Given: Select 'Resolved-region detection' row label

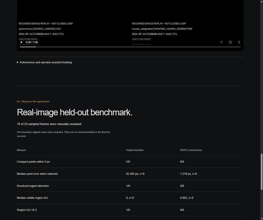Looking at the screenshot, I should click(33, 186).
